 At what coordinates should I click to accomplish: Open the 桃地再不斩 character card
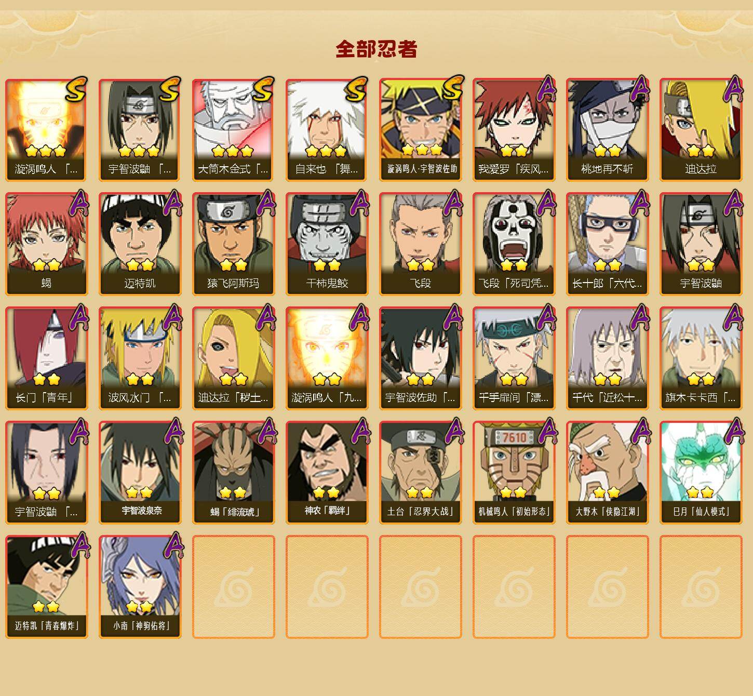(x=607, y=130)
